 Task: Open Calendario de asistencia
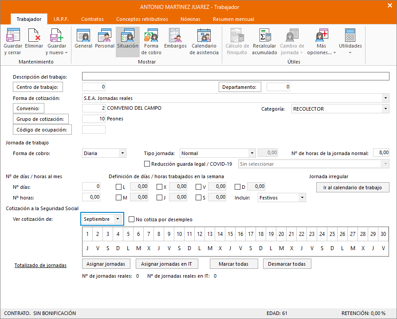coord(204,42)
